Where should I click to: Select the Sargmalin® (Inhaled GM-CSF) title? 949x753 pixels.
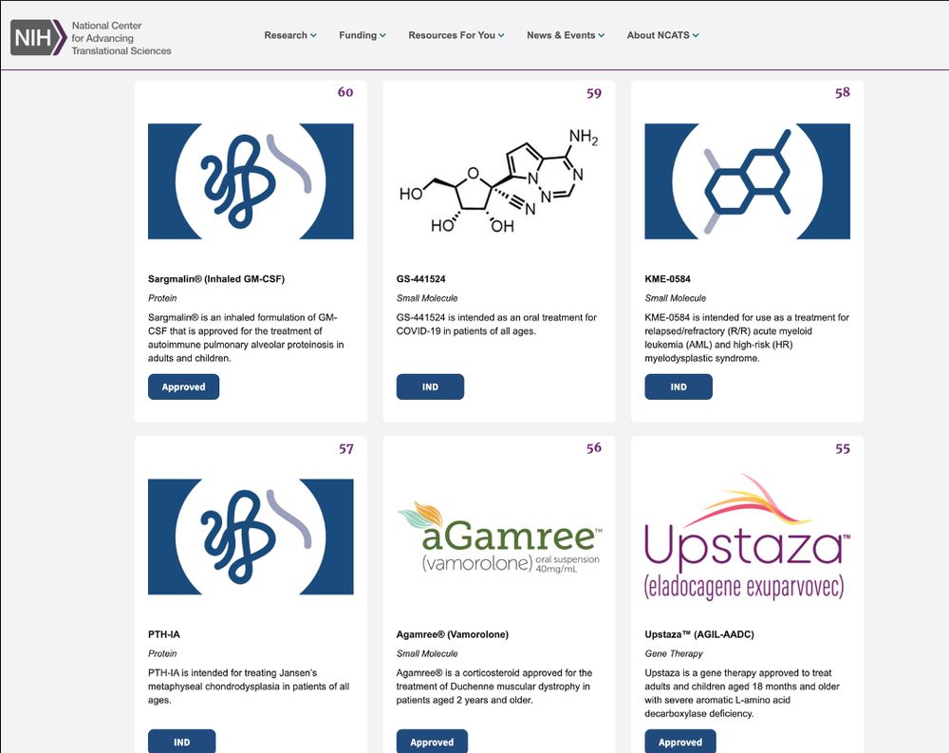click(x=216, y=278)
